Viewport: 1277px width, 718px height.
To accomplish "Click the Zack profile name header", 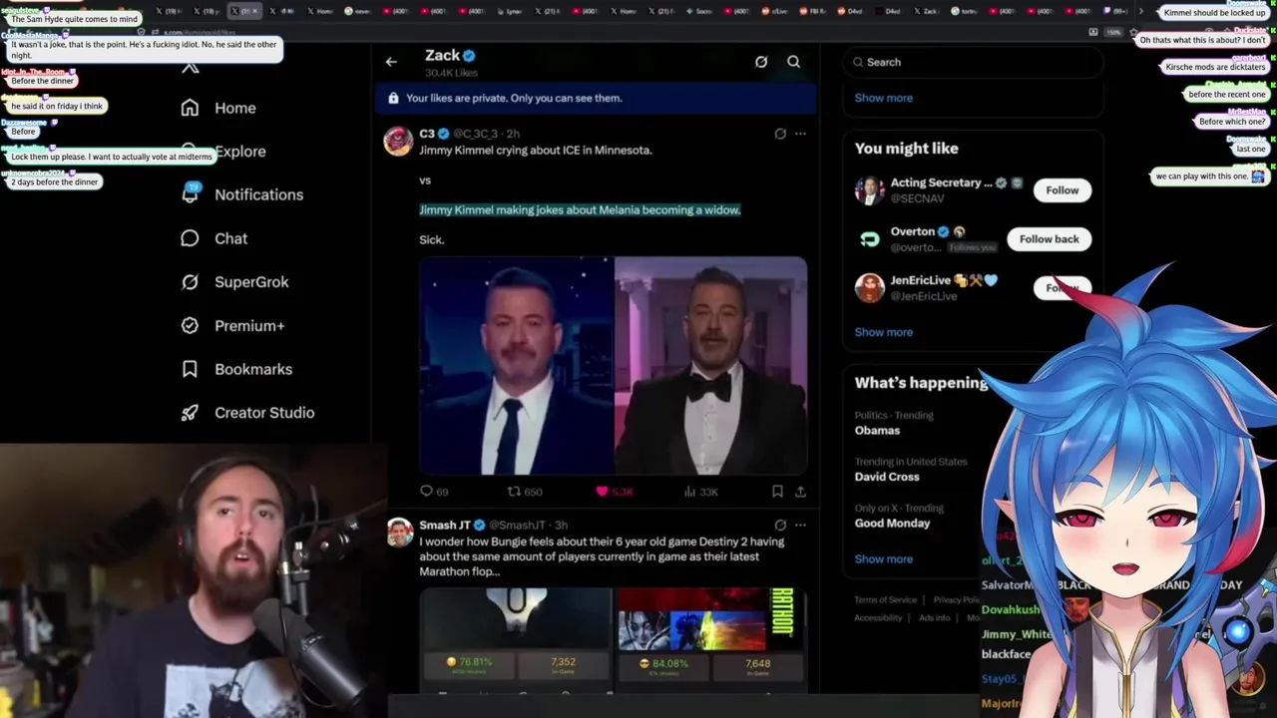I will tap(442, 56).
